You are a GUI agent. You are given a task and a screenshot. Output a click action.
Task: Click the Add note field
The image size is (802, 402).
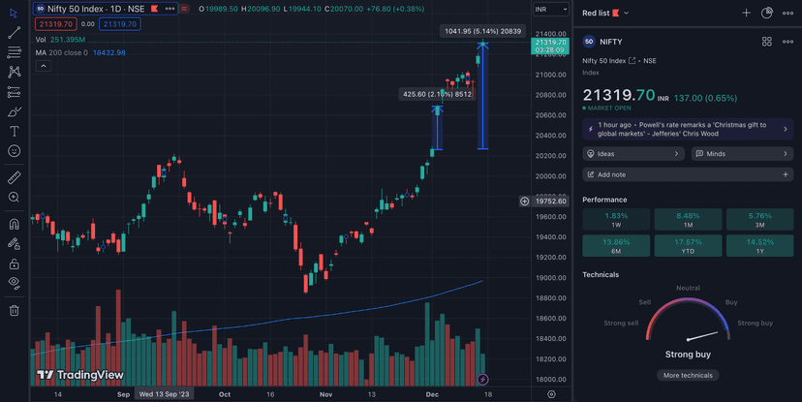coord(688,174)
